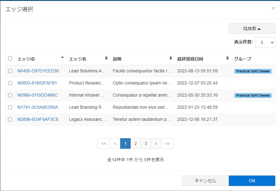Screen dimensions: 280x191
Task: Tick the checkbox for N2898-6D4F4AF3C8
Action: (x=10, y=119)
